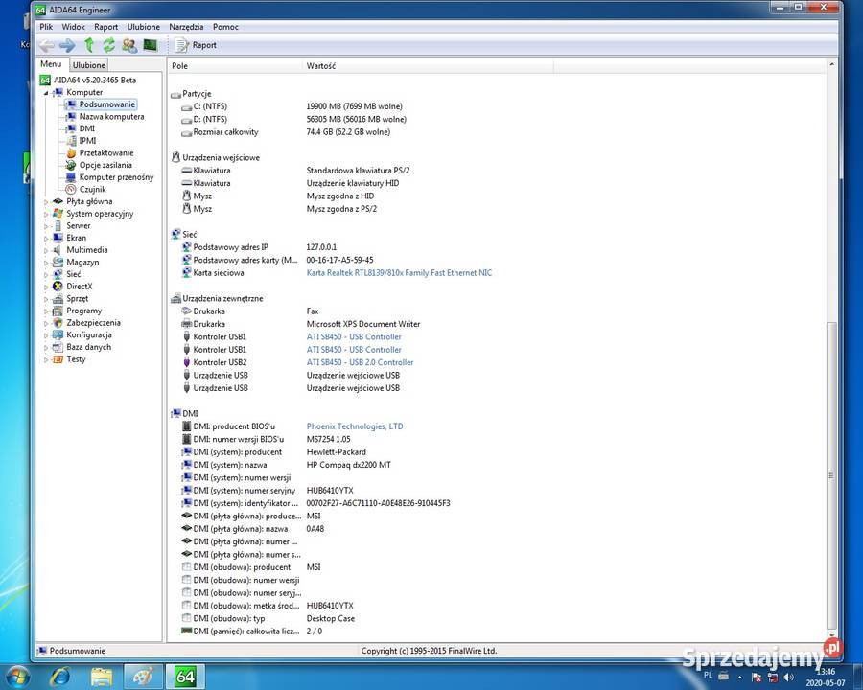Click the Forward arrow toolbar icon
The width and height of the screenshot is (863, 690).
[x=67, y=45]
